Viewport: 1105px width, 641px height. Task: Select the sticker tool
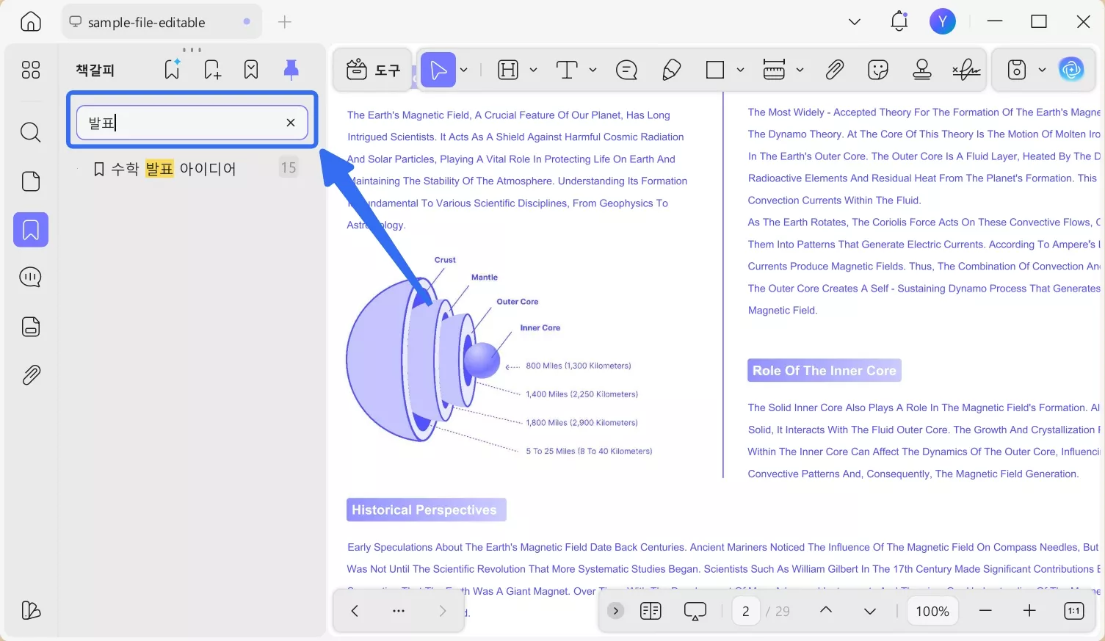click(x=877, y=70)
